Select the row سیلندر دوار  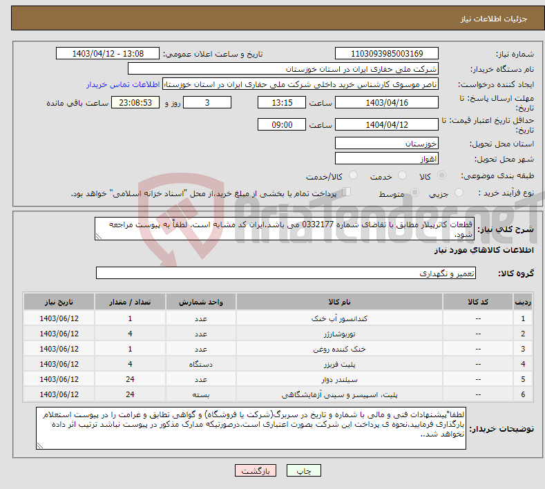pos(278,379)
